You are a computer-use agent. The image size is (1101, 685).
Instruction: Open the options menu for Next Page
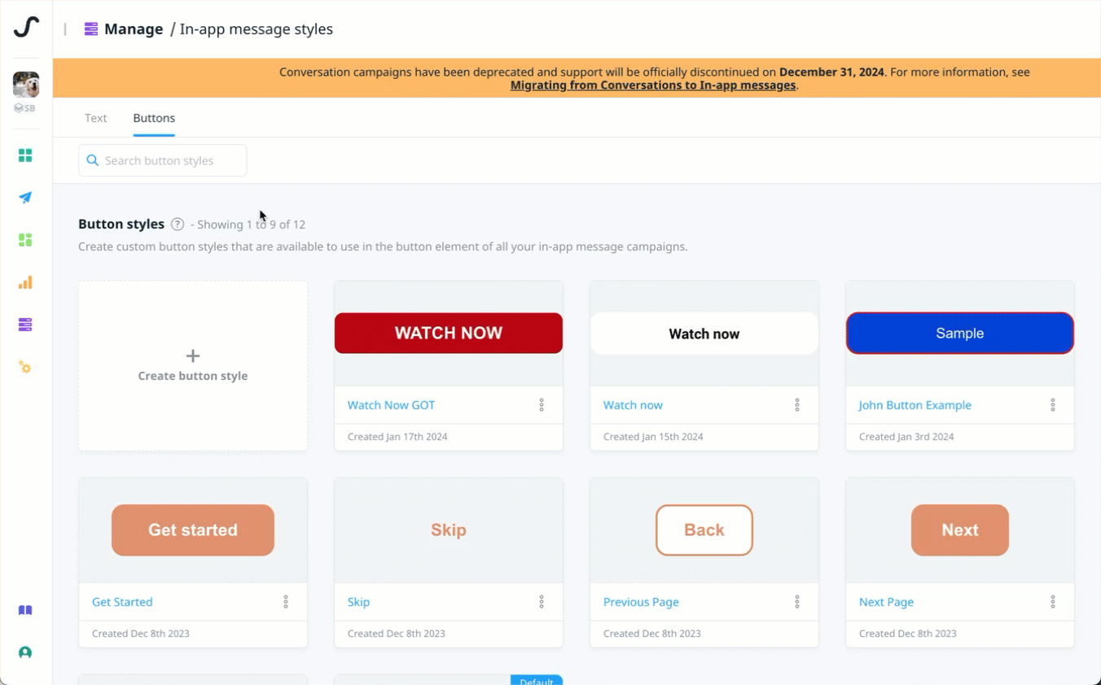pos(1053,602)
